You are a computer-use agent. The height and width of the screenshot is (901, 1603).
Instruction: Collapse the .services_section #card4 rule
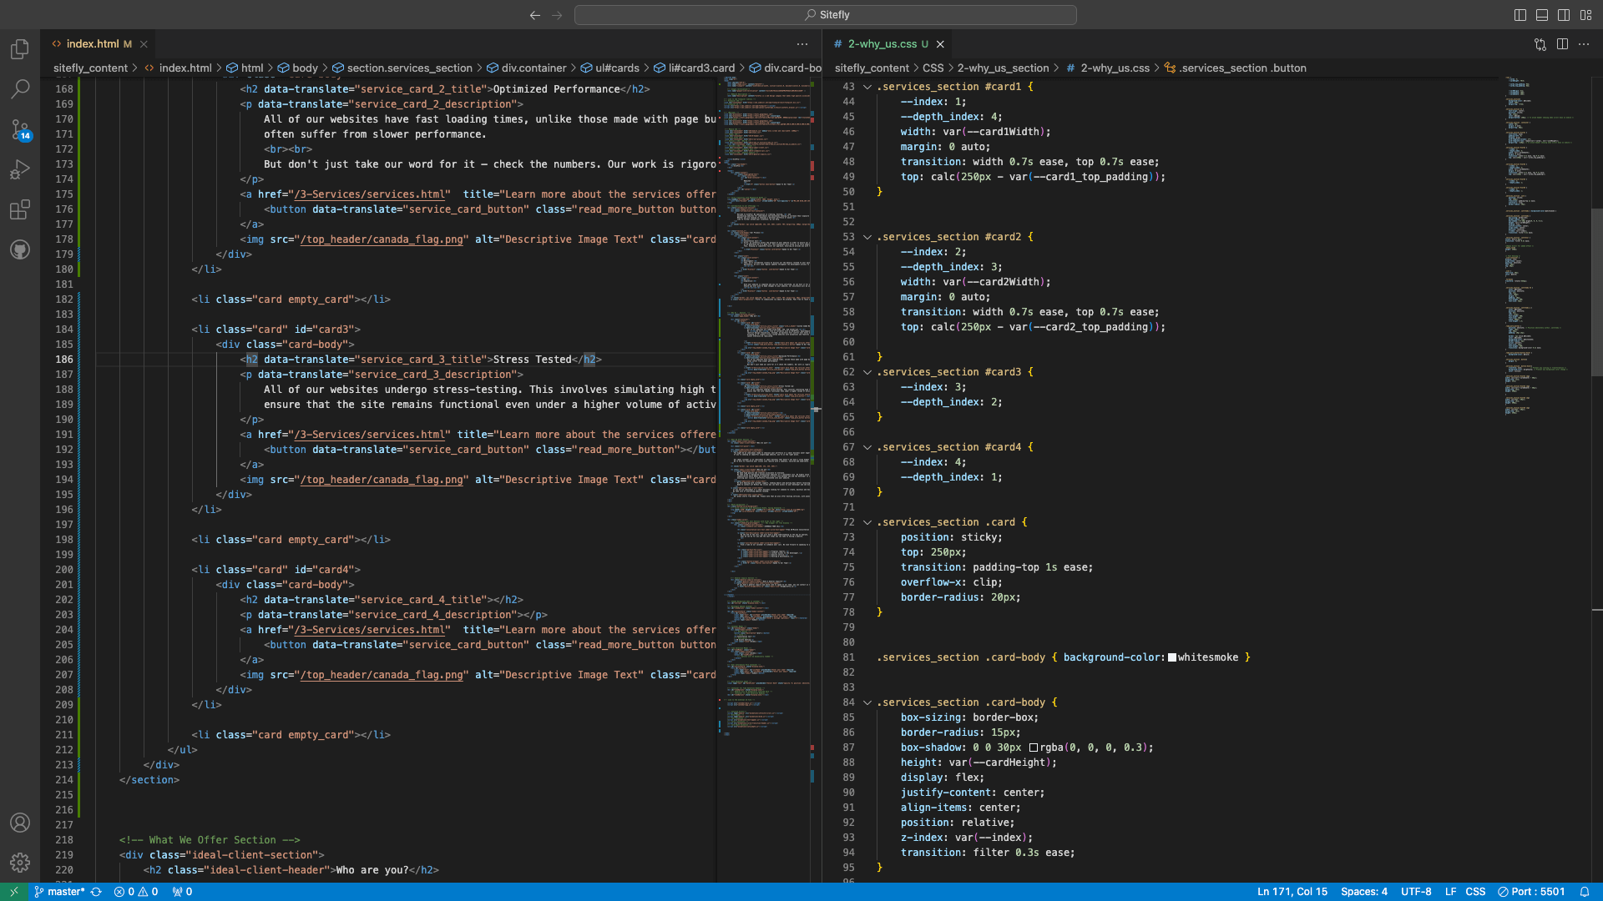click(867, 447)
